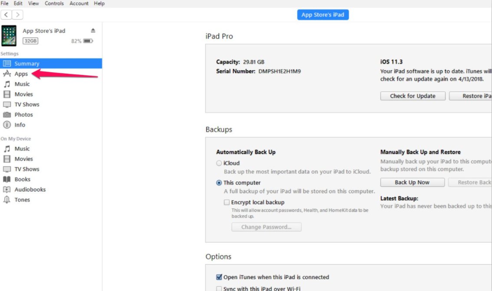Open the Account menu
The width and height of the screenshot is (492, 291).
coord(79,3)
